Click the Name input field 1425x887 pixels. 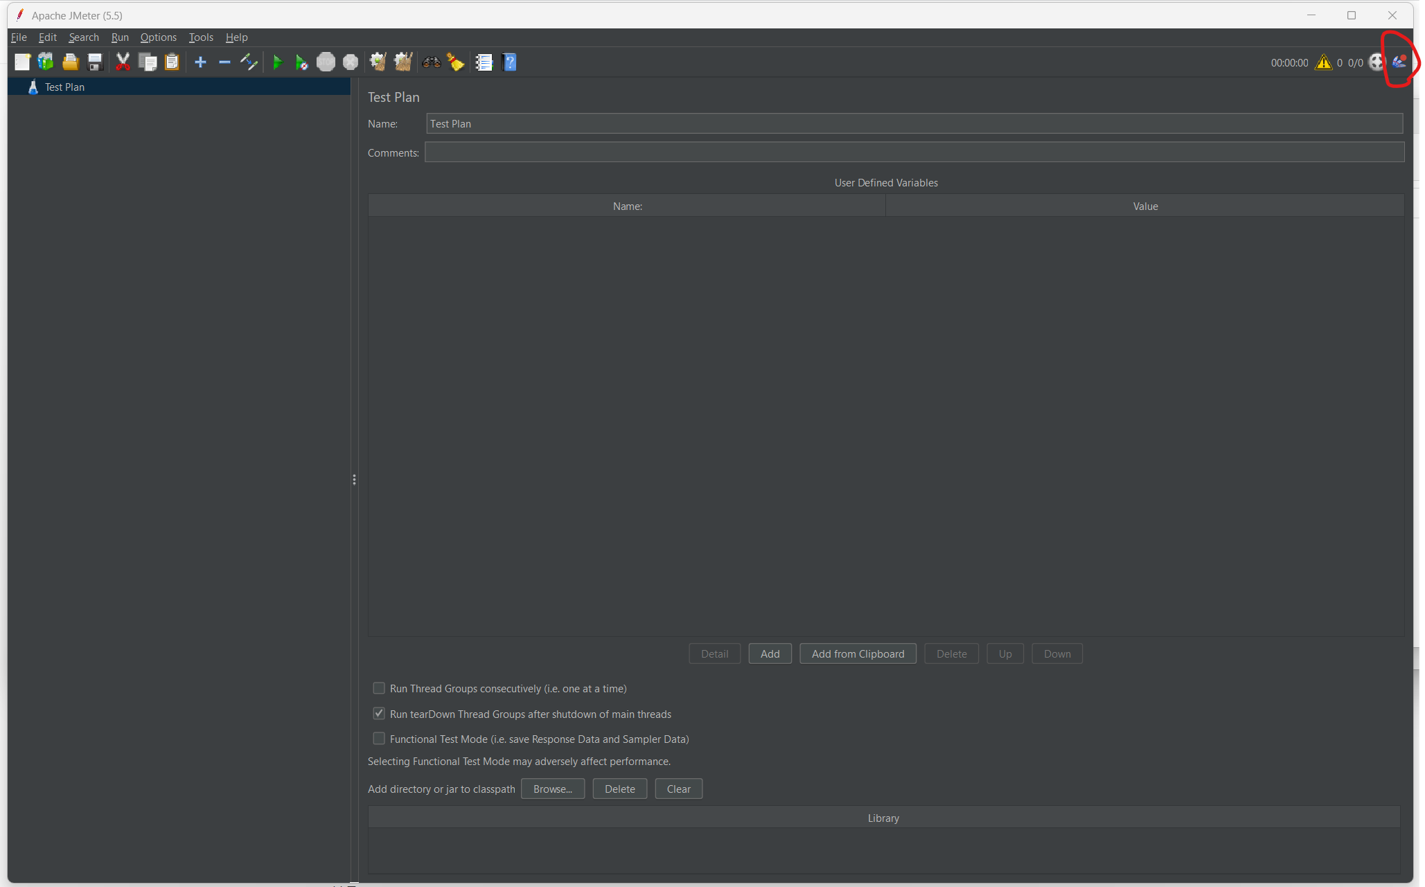(x=914, y=123)
